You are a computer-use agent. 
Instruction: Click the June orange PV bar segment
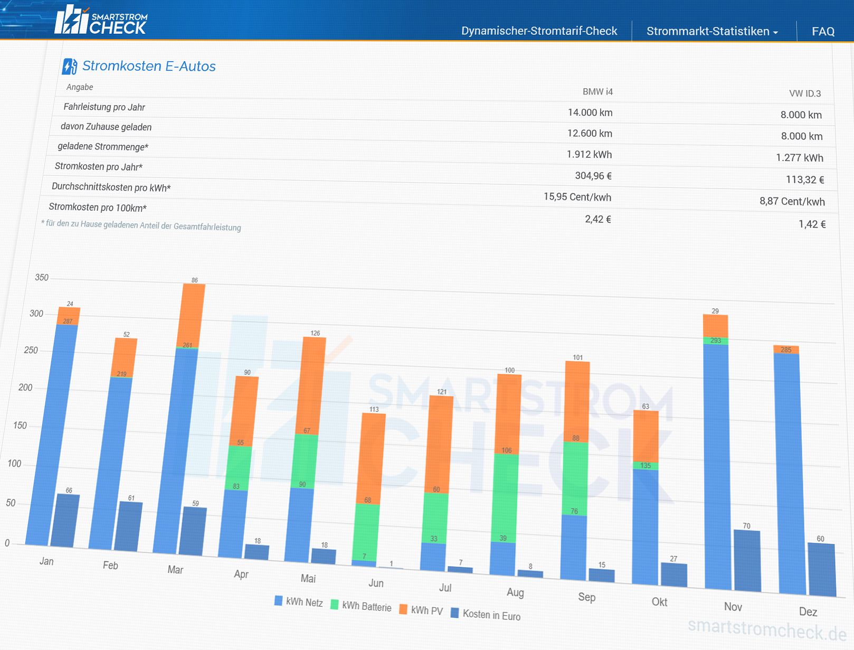pyautogui.click(x=372, y=459)
